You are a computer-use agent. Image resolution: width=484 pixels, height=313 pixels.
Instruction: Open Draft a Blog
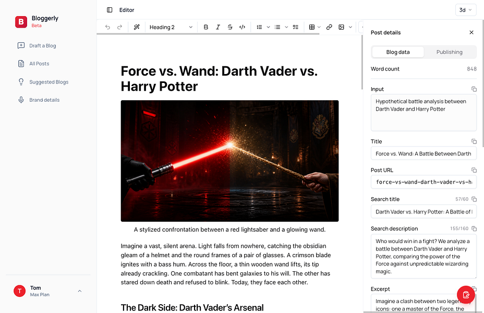click(37, 46)
